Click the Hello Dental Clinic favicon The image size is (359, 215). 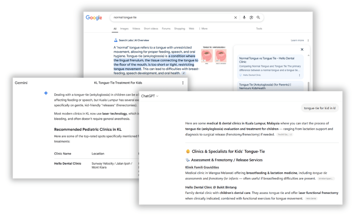pyautogui.click(x=241, y=75)
